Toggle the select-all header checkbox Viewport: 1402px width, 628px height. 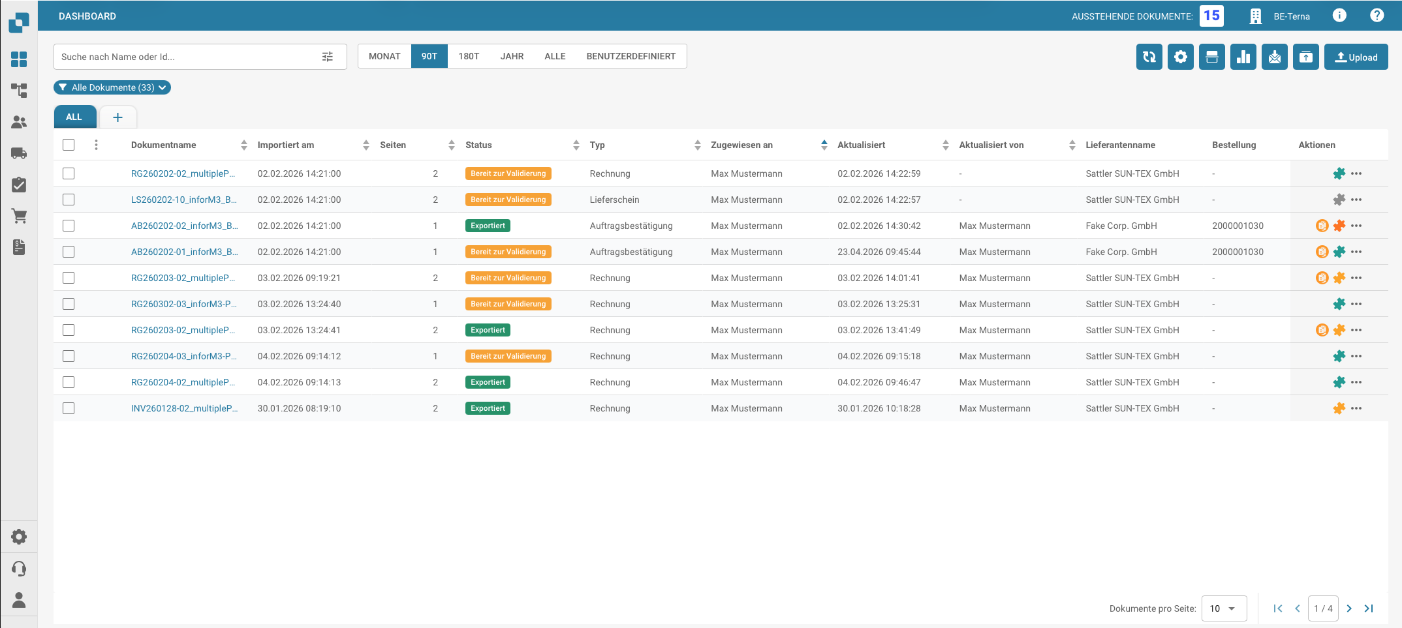(x=69, y=145)
